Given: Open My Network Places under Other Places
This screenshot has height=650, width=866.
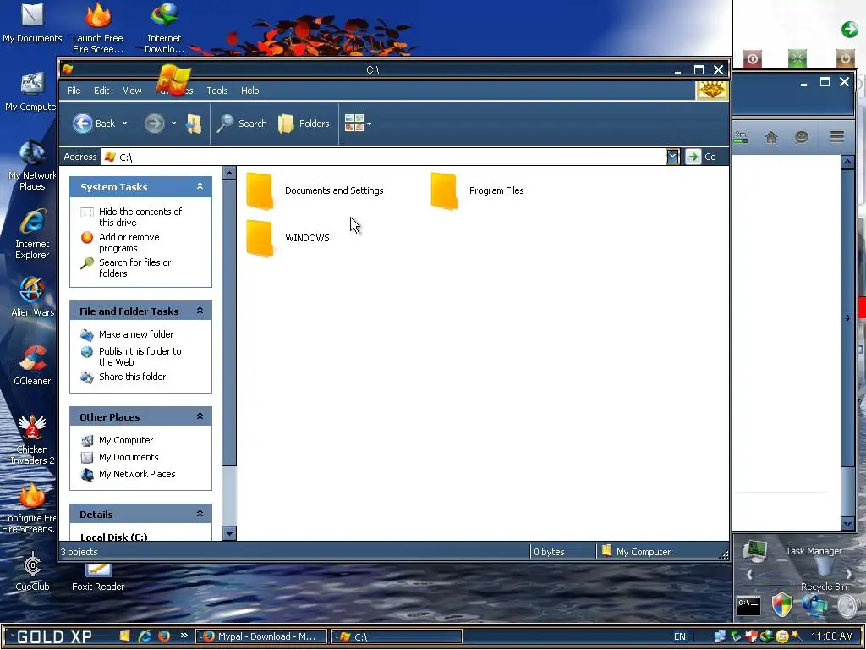Looking at the screenshot, I should (x=129, y=474).
